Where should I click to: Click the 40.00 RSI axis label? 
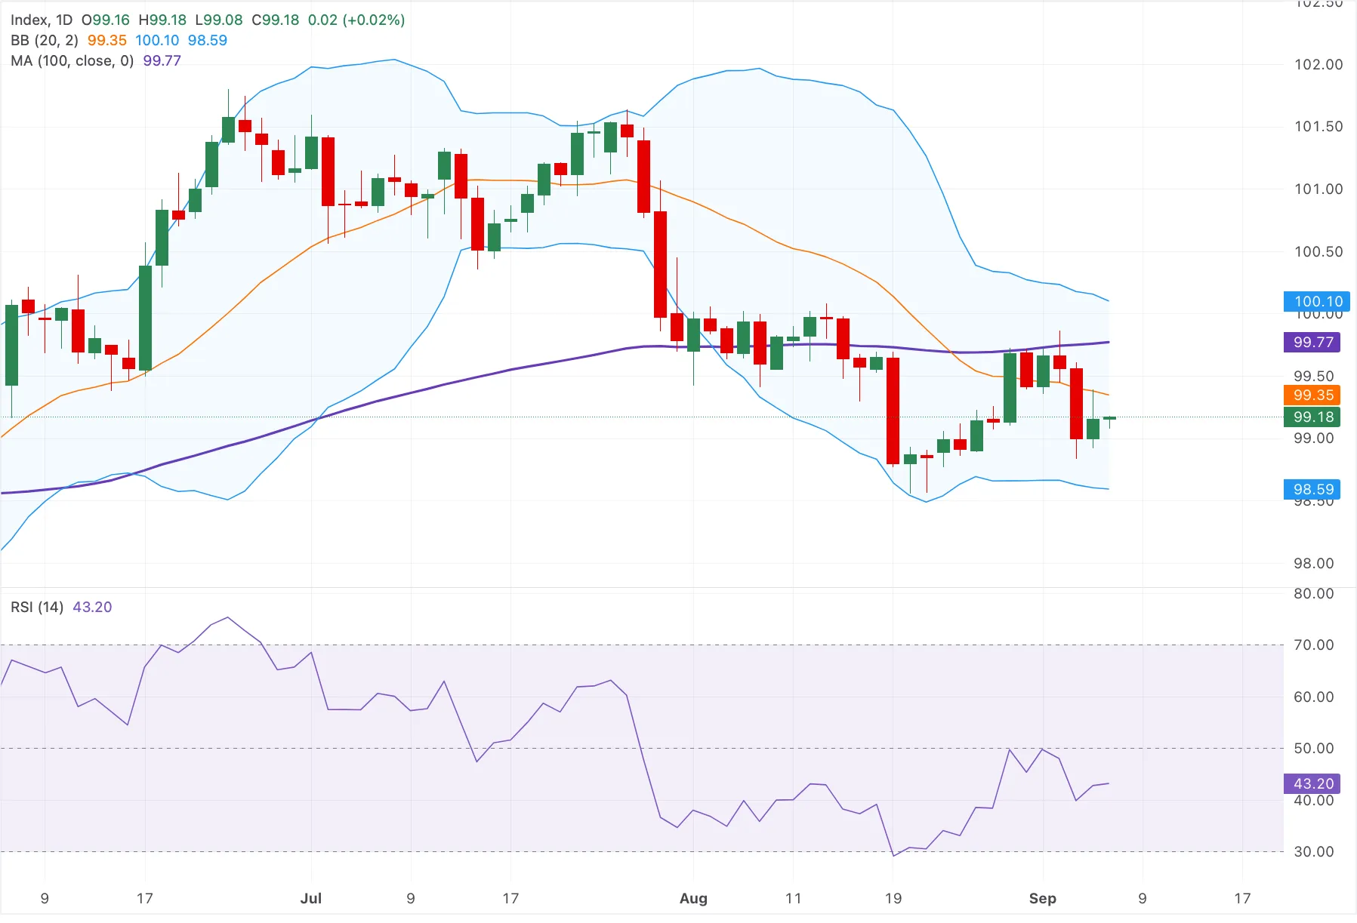coord(1314,801)
